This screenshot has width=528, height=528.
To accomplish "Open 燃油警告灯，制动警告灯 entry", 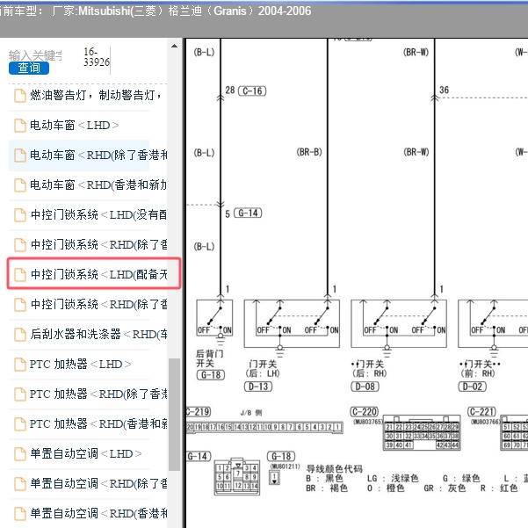I will pos(95,95).
